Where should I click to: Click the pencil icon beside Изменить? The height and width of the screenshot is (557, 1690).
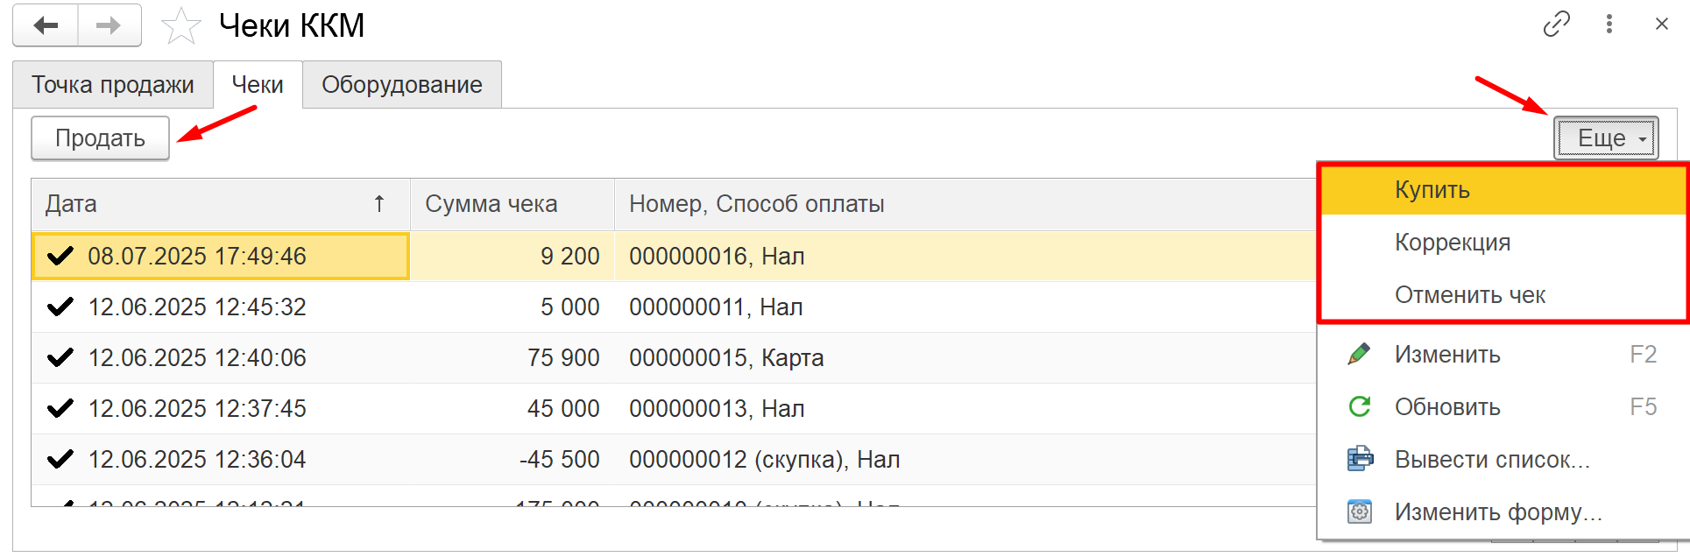[x=1359, y=354]
